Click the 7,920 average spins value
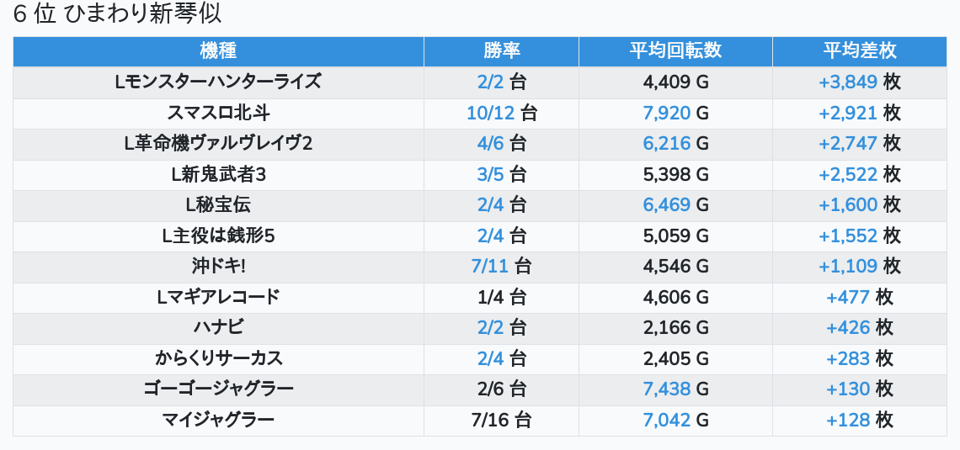The height and width of the screenshot is (450, 960). (x=666, y=113)
